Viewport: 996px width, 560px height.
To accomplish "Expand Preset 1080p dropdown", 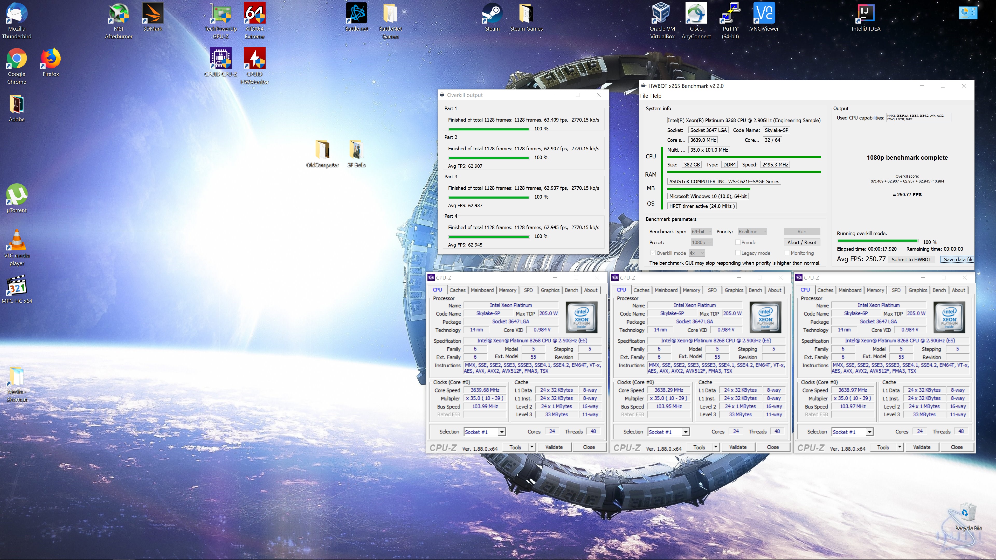I will [702, 242].
